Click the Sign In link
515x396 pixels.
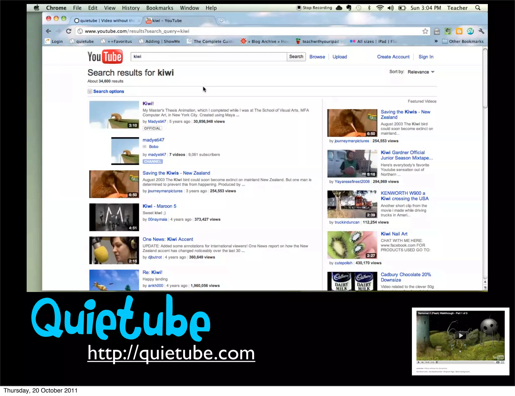(x=426, y=57)
